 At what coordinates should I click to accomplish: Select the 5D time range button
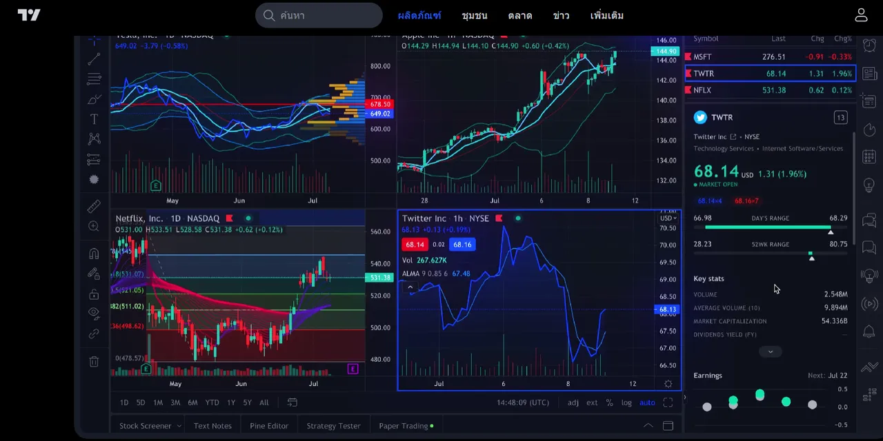[x=141, y=402]
